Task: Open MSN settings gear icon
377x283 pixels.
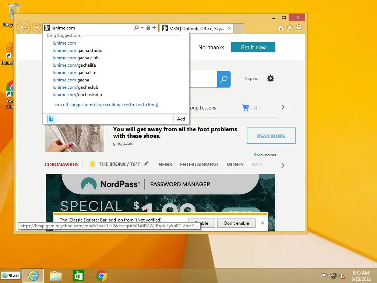Action: click(271, 78)
